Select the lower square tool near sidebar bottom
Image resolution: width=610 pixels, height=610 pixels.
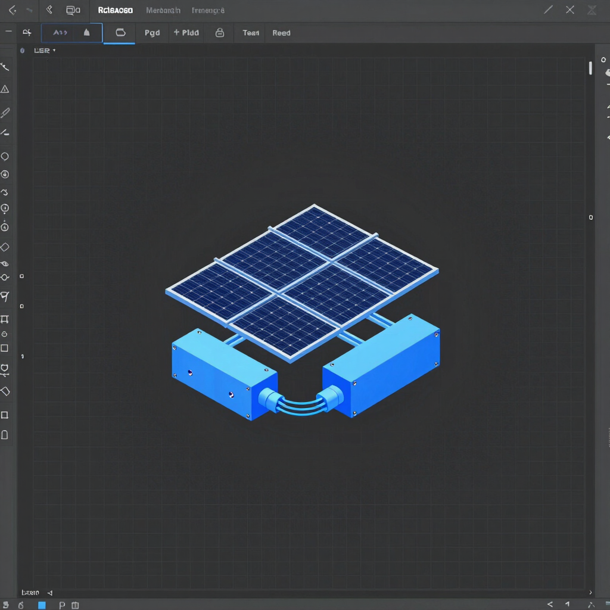click(5, 415)
